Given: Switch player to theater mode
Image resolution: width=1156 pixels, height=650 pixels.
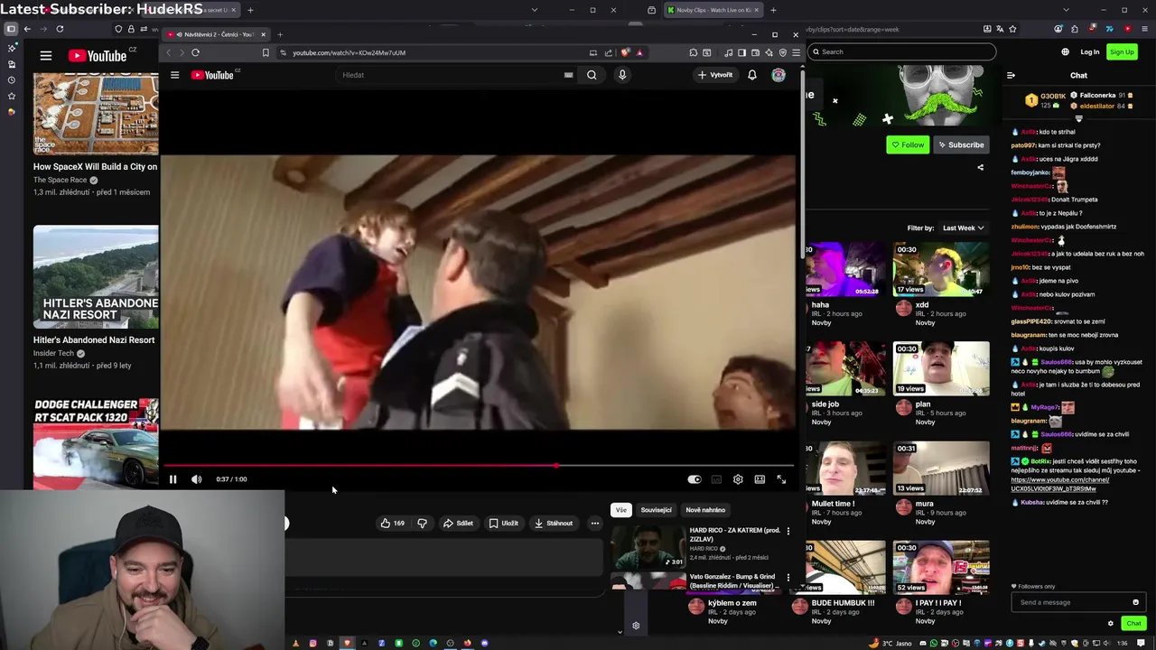Looking at the screenshot, I should point(760,479).
